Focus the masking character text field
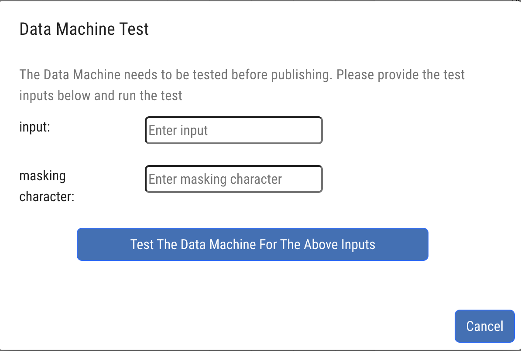This screenshot has width=521, height=351. (x=233, y=179)
